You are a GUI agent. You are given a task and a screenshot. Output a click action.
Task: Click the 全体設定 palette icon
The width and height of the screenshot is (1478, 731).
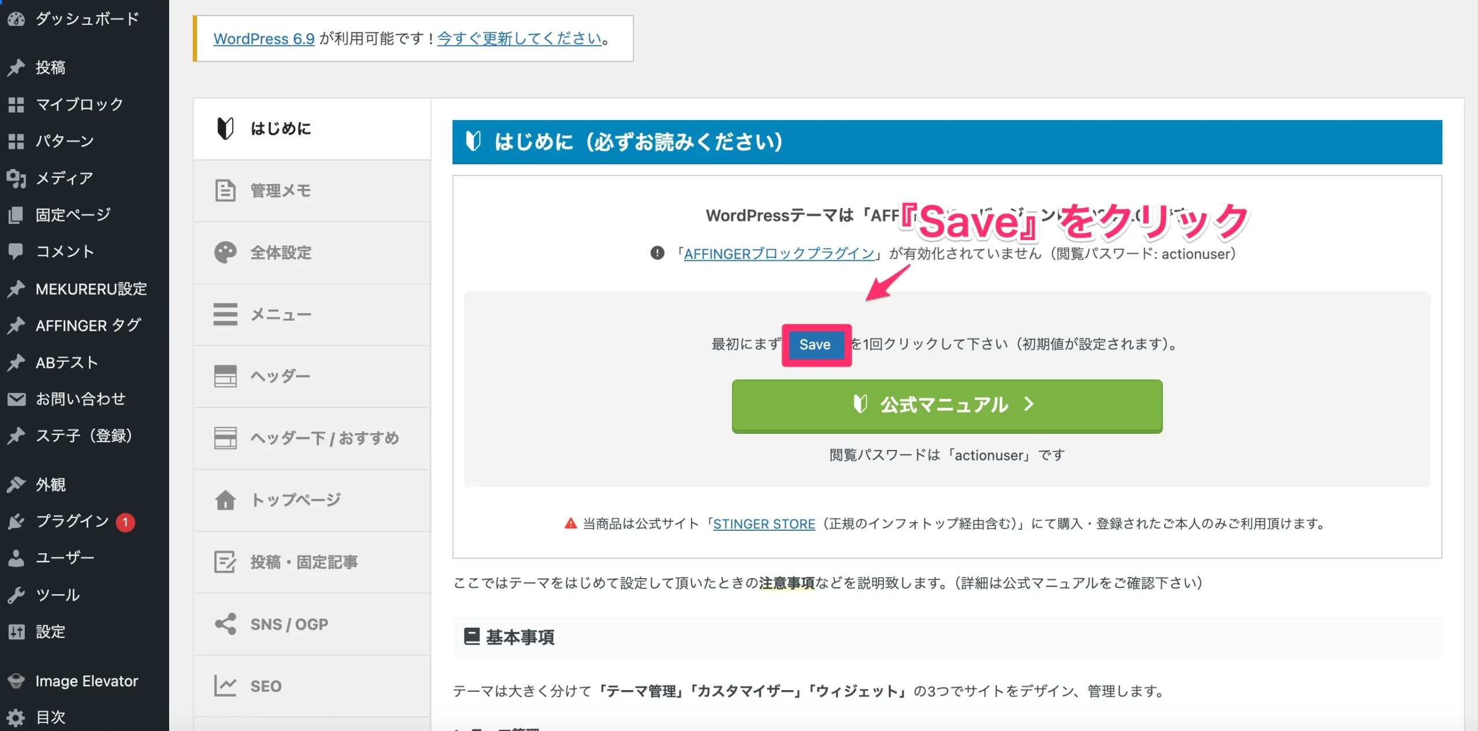(225, 252)
